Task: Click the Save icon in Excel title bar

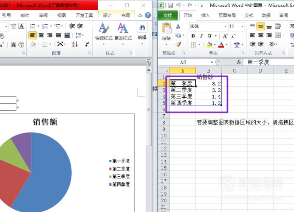Action: coord(170,6)
